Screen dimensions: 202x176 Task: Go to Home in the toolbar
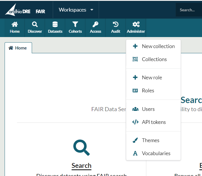click(x=15, y=27)
